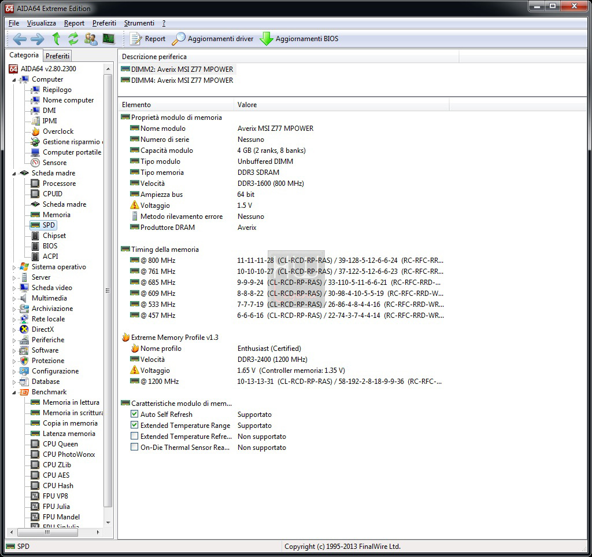Open the Chipset page
Screen dimensions: 592x557
pyautogui.click(x=54, y=236)
